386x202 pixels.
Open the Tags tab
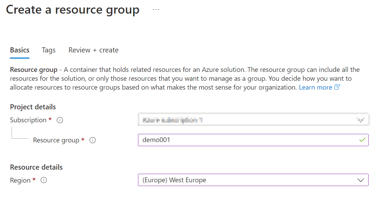(x=49, y=50)
